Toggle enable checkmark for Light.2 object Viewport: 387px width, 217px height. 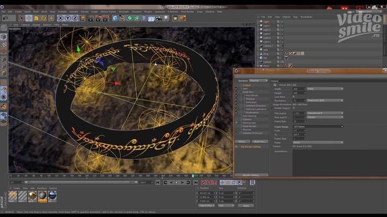click(x=282, y=30)
